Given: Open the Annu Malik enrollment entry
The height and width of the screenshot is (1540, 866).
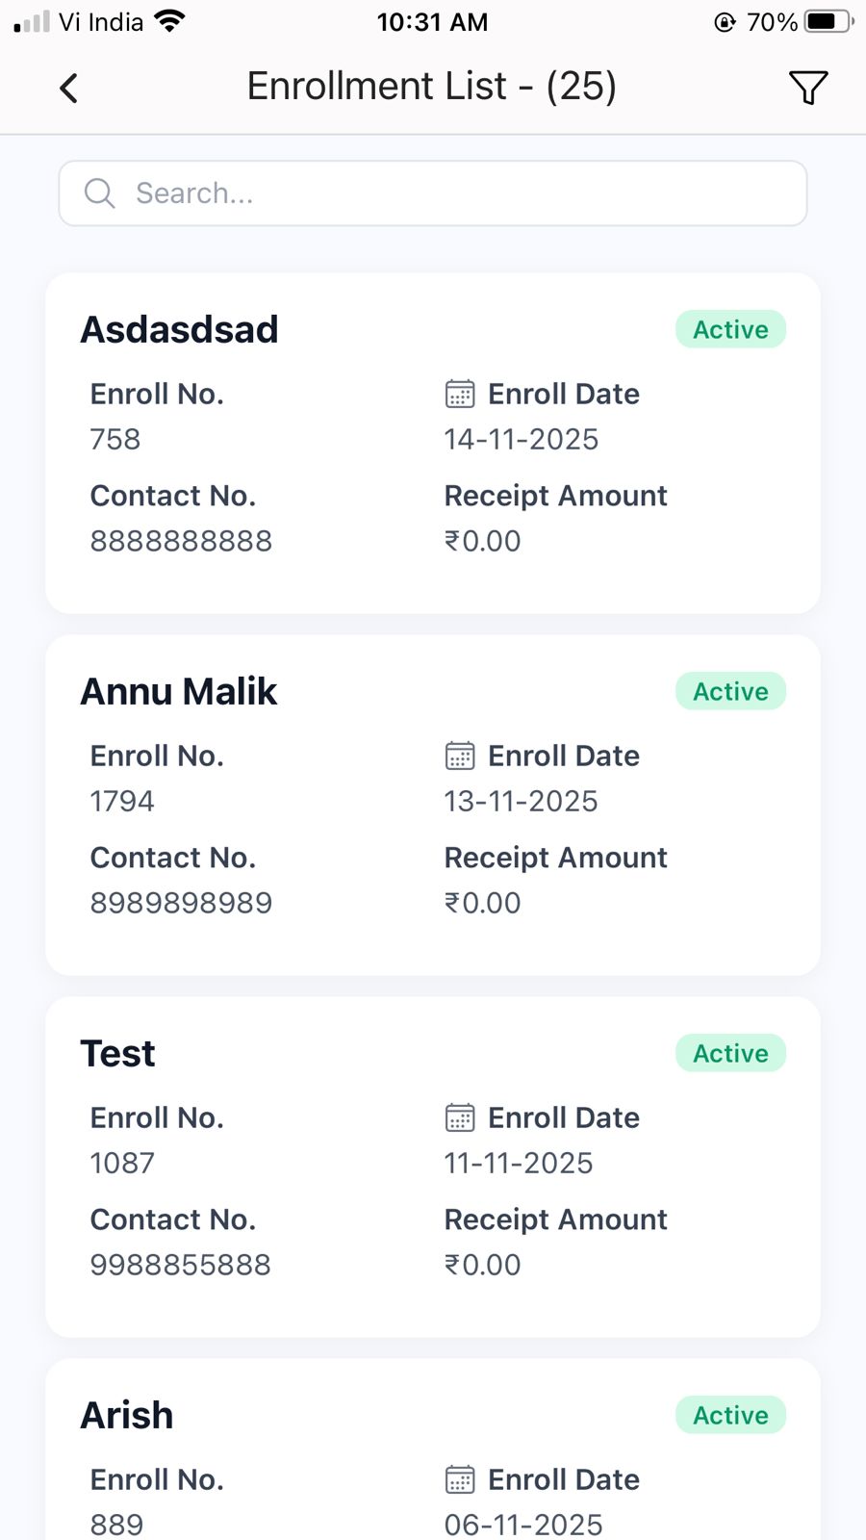Looking at the screenshot, I should coord(179,691).
